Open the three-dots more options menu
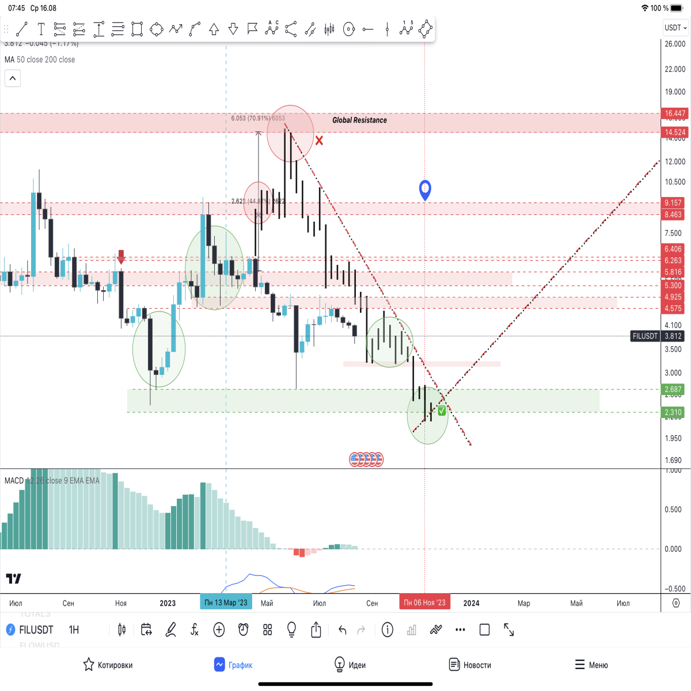Screen dimensions: 691x691 point(460,629)
